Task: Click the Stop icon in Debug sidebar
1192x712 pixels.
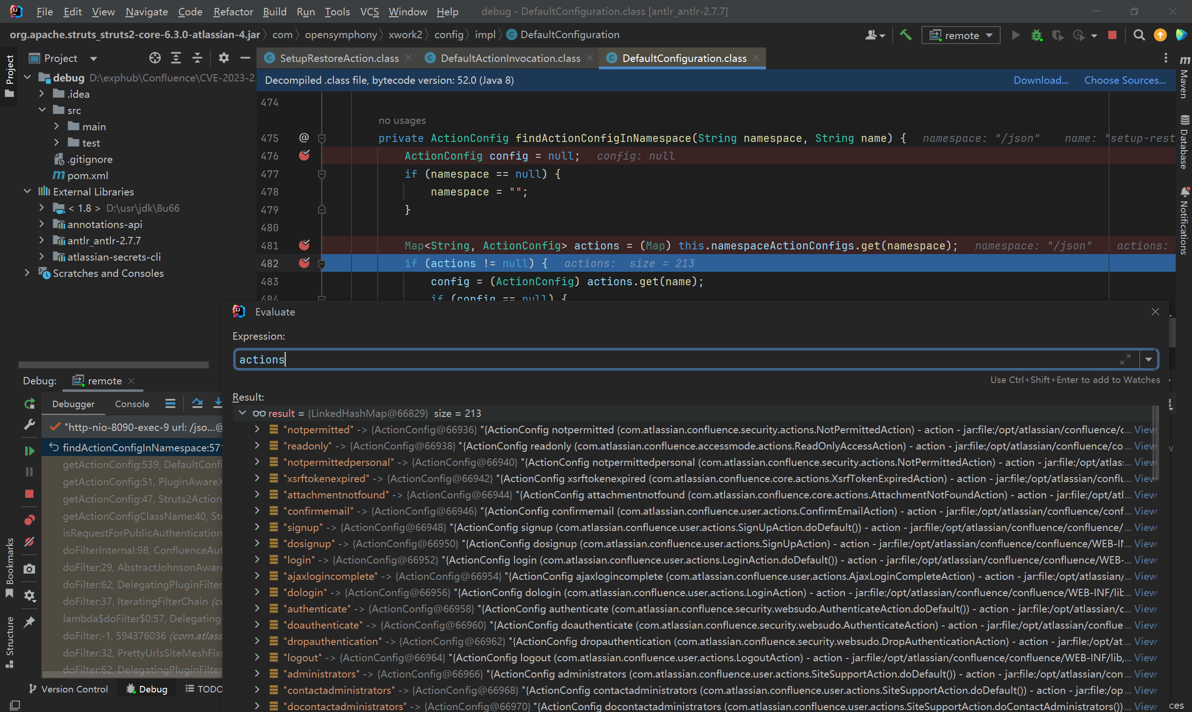Action: pyautogui.click(x=29, y=494)
